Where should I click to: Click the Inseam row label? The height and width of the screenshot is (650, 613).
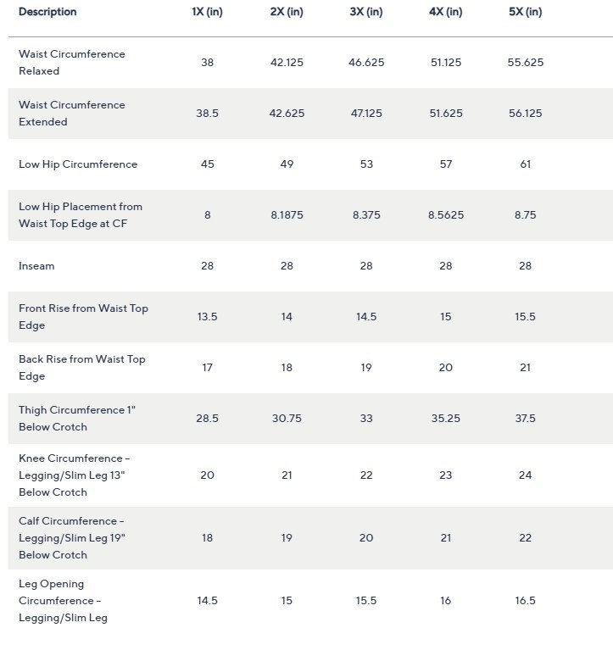(36, 266)
